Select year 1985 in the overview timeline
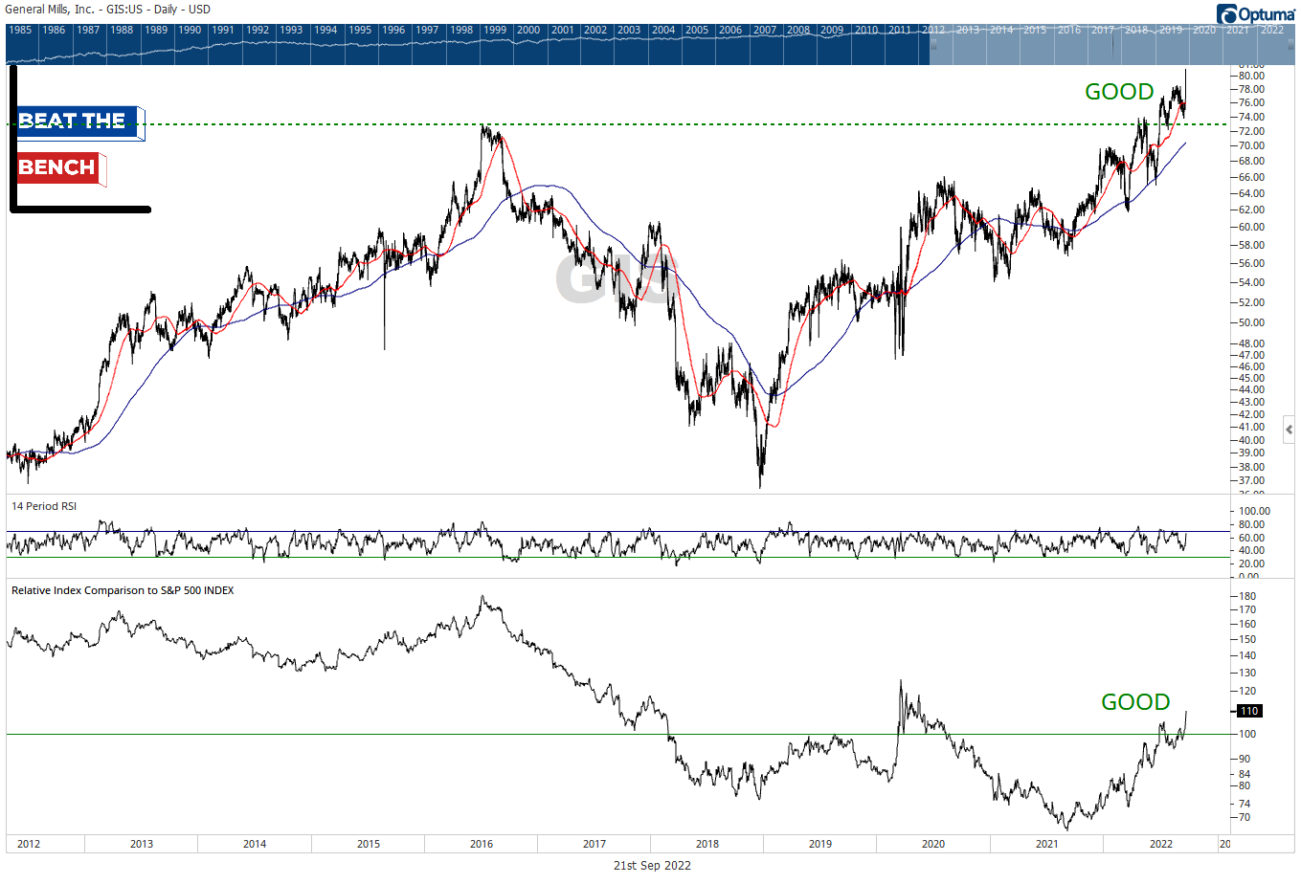The height and width of the screenshot is (884, 1301). coord(20,30)
